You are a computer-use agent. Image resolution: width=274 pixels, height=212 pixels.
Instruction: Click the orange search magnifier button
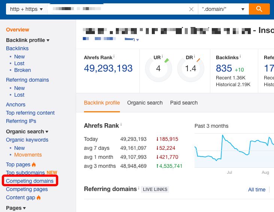coord(259,9)
